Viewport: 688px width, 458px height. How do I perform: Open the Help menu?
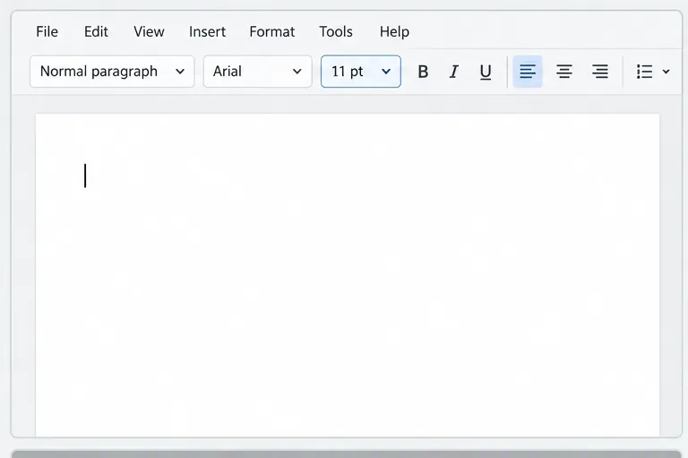pos(394,31)
